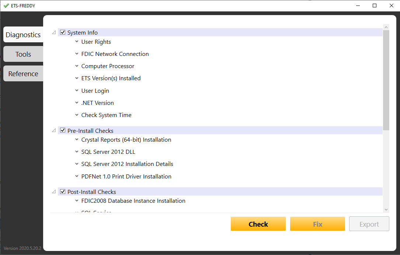Viewport: 400px width, 255px height.
Task: Select SQL Server 2012 Installation Details text
Action: pos(127,164)
